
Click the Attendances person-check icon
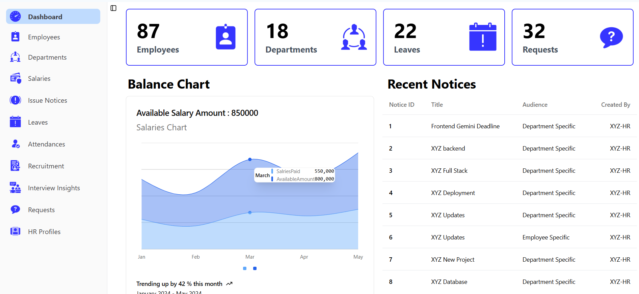pos(16,144)
